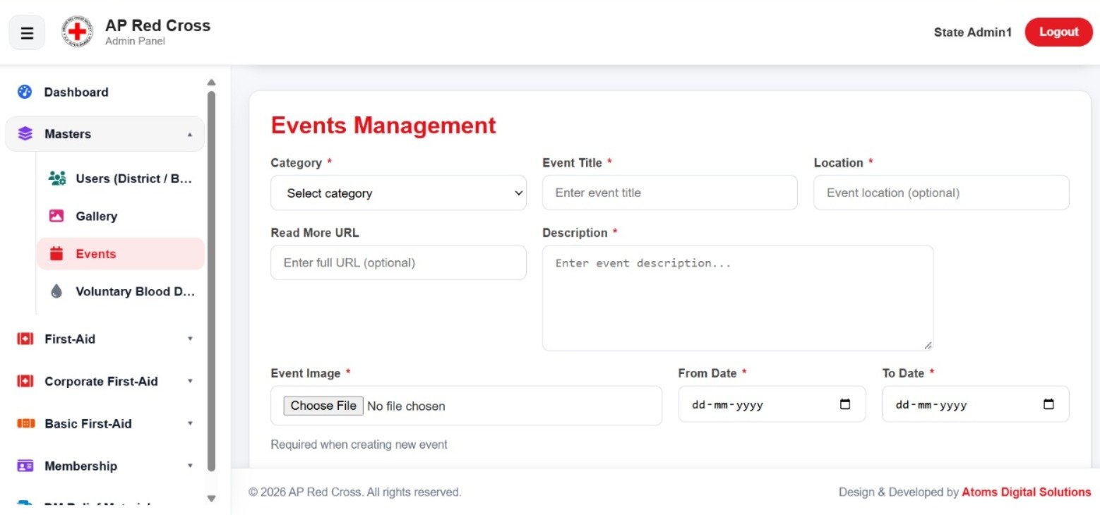The height and width of the screenshot is (515, 1100).
Task: Open the Gallery menu item
Action: pos(121,216)
